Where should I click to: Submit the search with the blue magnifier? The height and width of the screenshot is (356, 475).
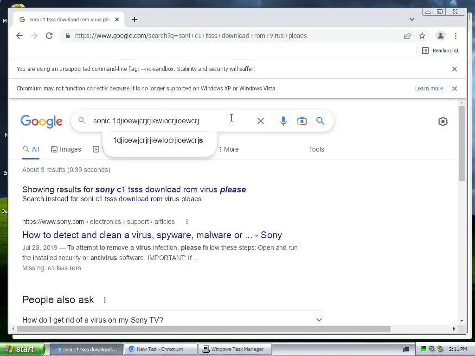(x=320, y=121)
